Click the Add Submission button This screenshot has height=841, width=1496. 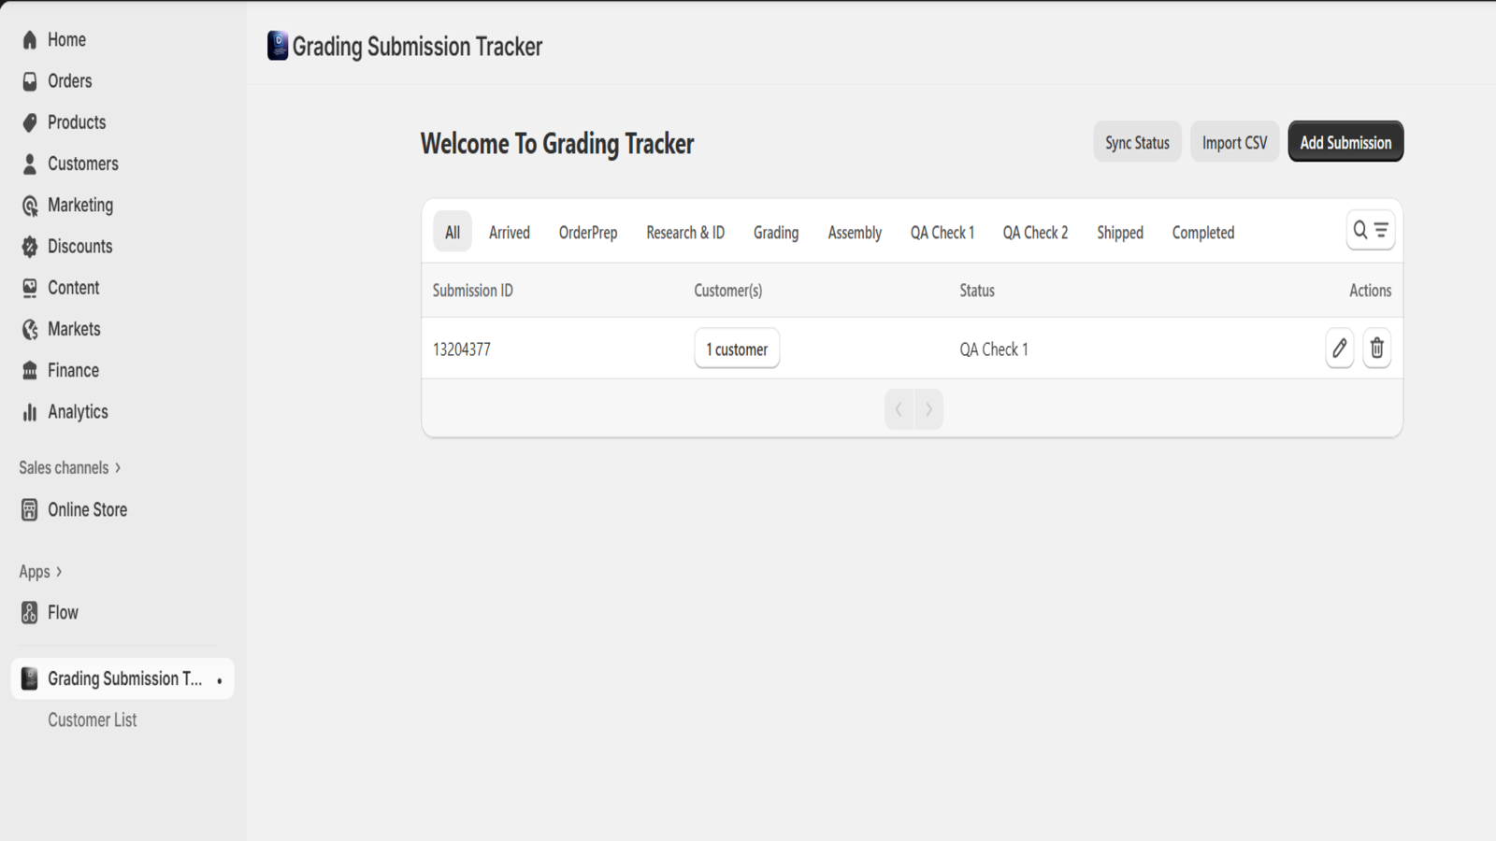pyautogui.click(x=1345, y=141)
